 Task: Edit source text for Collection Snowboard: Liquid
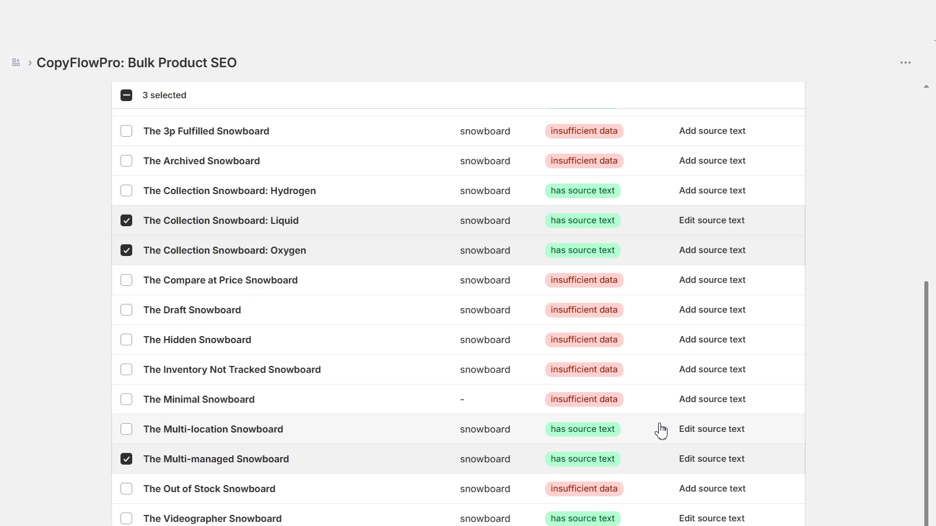[711, 220]
